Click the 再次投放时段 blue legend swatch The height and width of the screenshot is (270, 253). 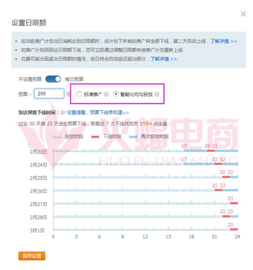click(133, 137)
